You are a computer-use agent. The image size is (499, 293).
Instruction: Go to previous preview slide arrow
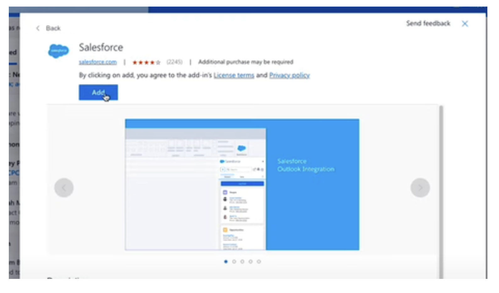point(64,188)
